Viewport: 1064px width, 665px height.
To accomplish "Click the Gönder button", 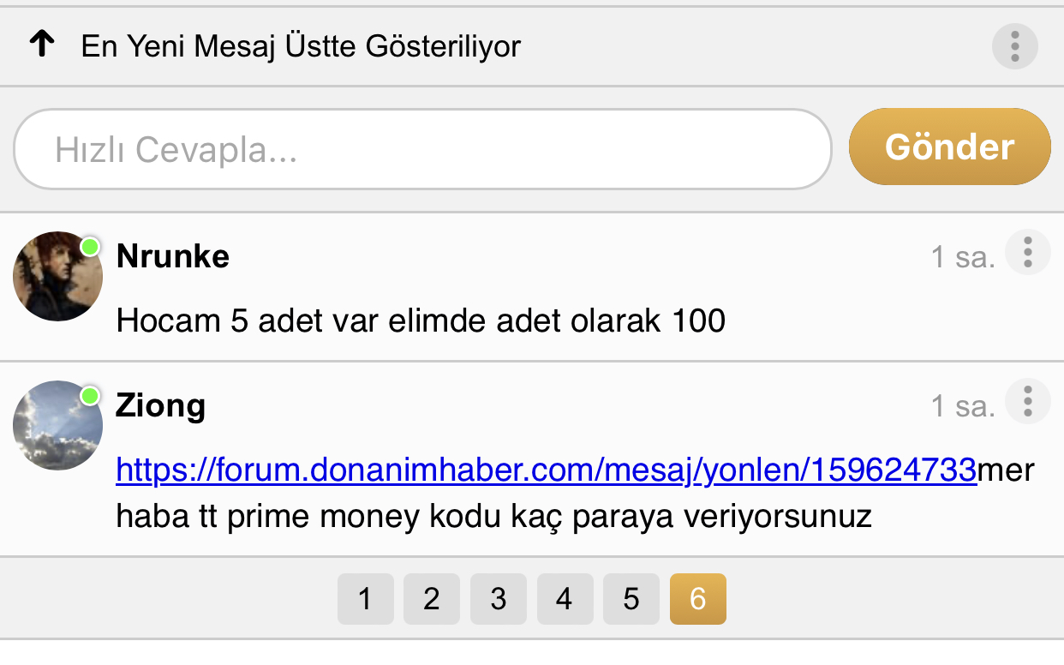I will (949, 147).
